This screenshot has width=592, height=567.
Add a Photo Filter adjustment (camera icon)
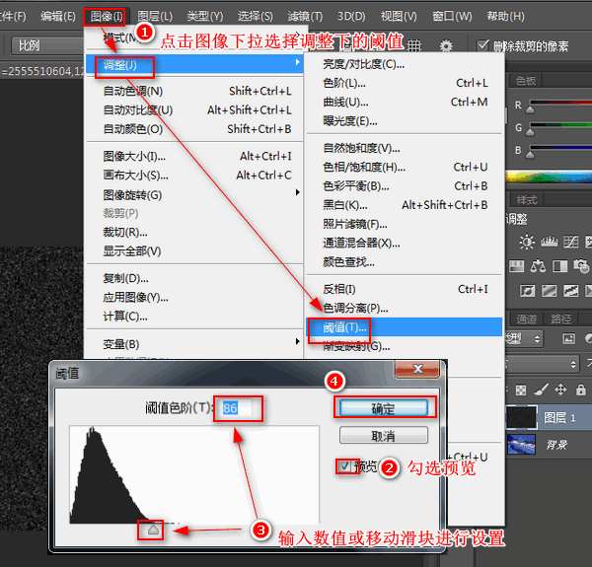(x=581, y=266)
